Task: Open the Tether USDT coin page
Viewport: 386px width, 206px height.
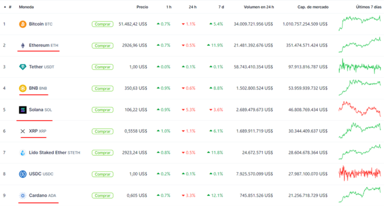Action: pos(41,67)
